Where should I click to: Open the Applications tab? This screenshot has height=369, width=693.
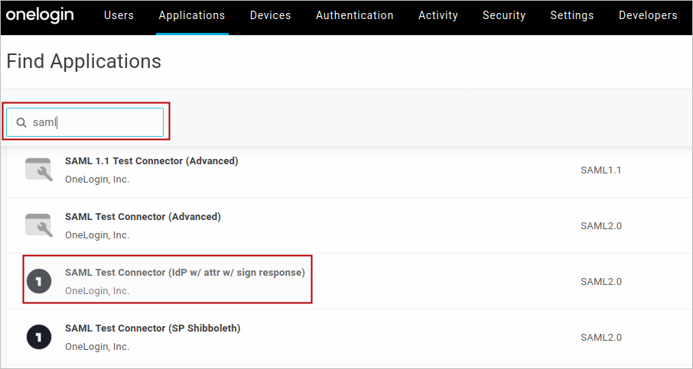pyautogui.click(x=192, y=15)
